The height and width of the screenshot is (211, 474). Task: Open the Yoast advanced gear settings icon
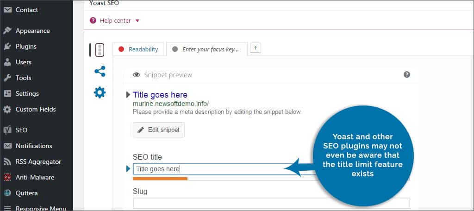100,93
